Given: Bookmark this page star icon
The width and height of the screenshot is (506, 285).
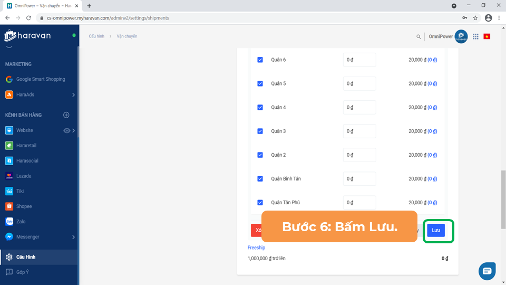Looking at the screenshot, I should click(x=475, y=18).
